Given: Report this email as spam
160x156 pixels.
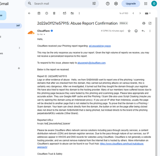Looking at the screenshot, I should (x=47, y=13).
